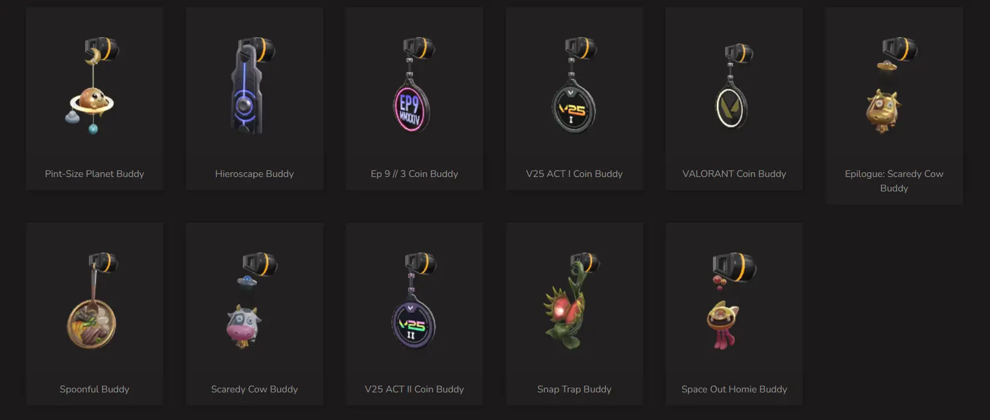990x420 pixels.
Task: Click the VALORANT Coin Buddy label
Action: click(x=734, y=174)
